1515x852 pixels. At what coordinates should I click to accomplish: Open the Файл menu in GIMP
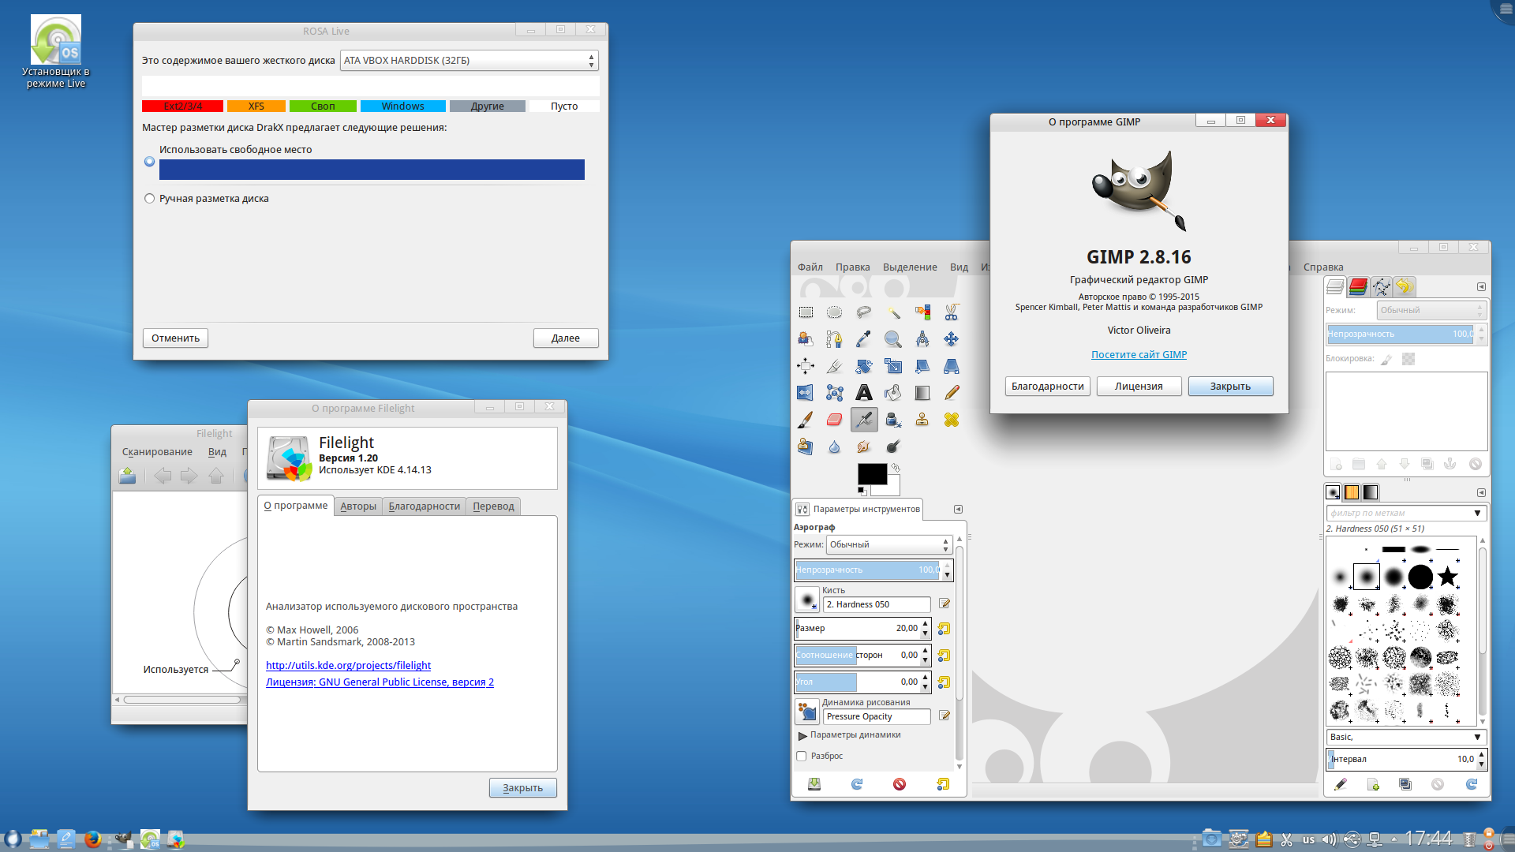coord(810,267)
